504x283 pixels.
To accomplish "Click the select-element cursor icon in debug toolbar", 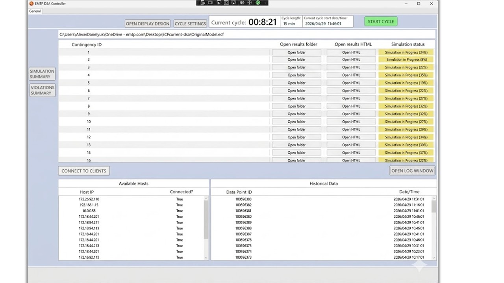I will point(219,3).
